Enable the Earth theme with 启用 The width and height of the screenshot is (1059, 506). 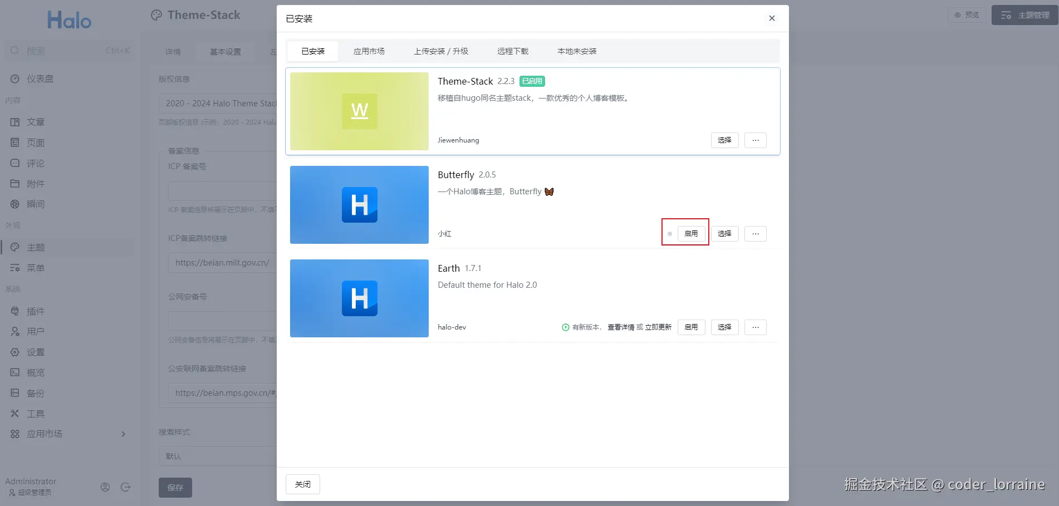(x=691, y=327)
